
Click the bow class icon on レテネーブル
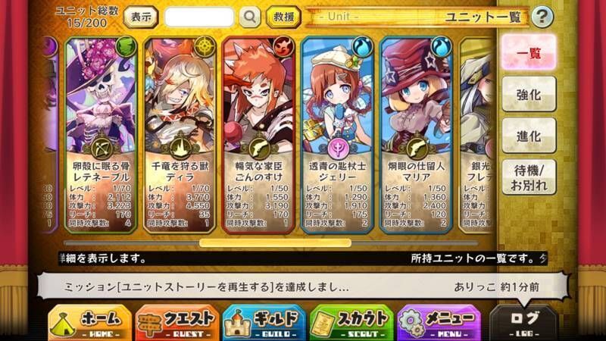(x=102, y=148)
